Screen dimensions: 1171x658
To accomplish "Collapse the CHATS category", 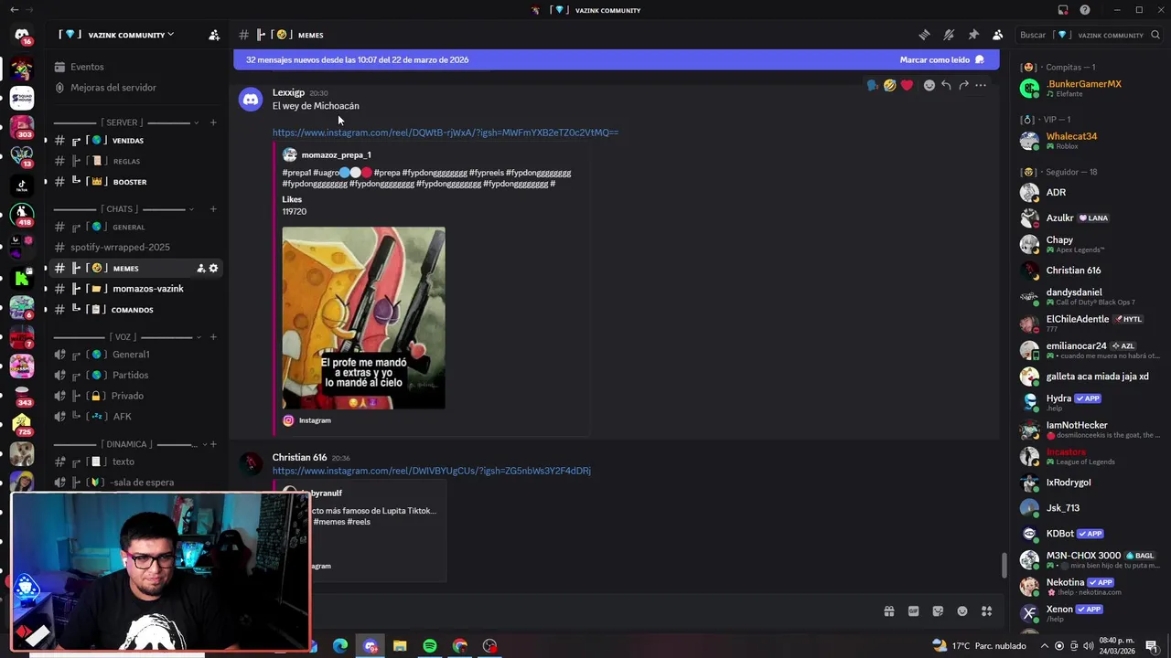I will tap(124, 209).
